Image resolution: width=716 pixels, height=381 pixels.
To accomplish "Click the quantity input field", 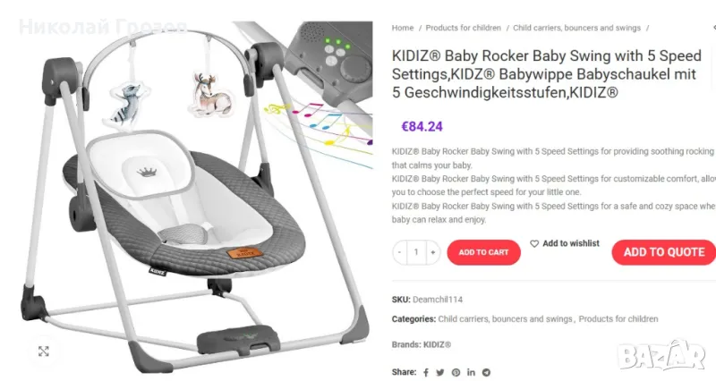I will pos(416,252).
